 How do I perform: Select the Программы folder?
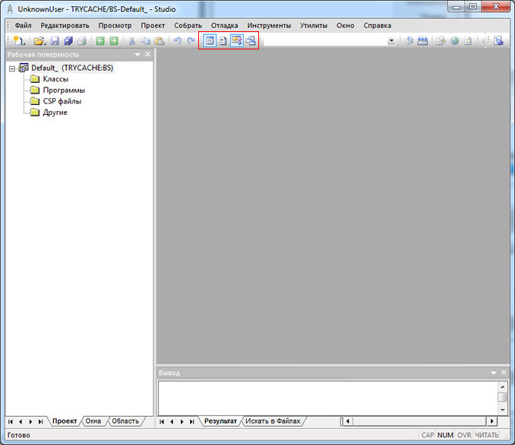[x=64, y=91]
